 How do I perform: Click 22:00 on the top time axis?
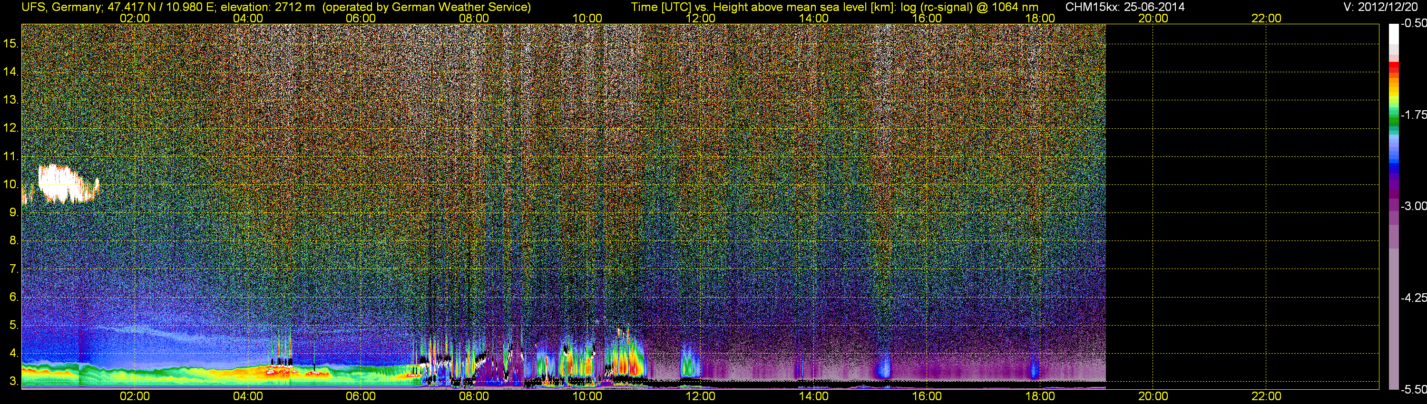[x=1266, y=18]
